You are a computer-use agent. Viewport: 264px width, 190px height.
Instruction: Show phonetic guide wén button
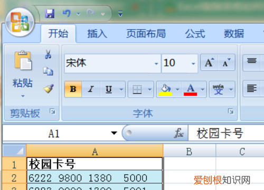coord(219,89)
